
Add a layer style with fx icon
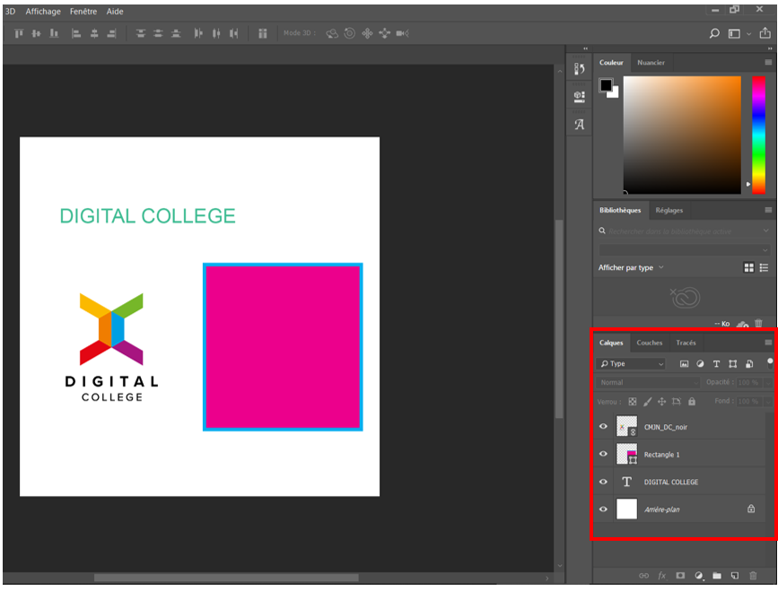pos(662,576)
